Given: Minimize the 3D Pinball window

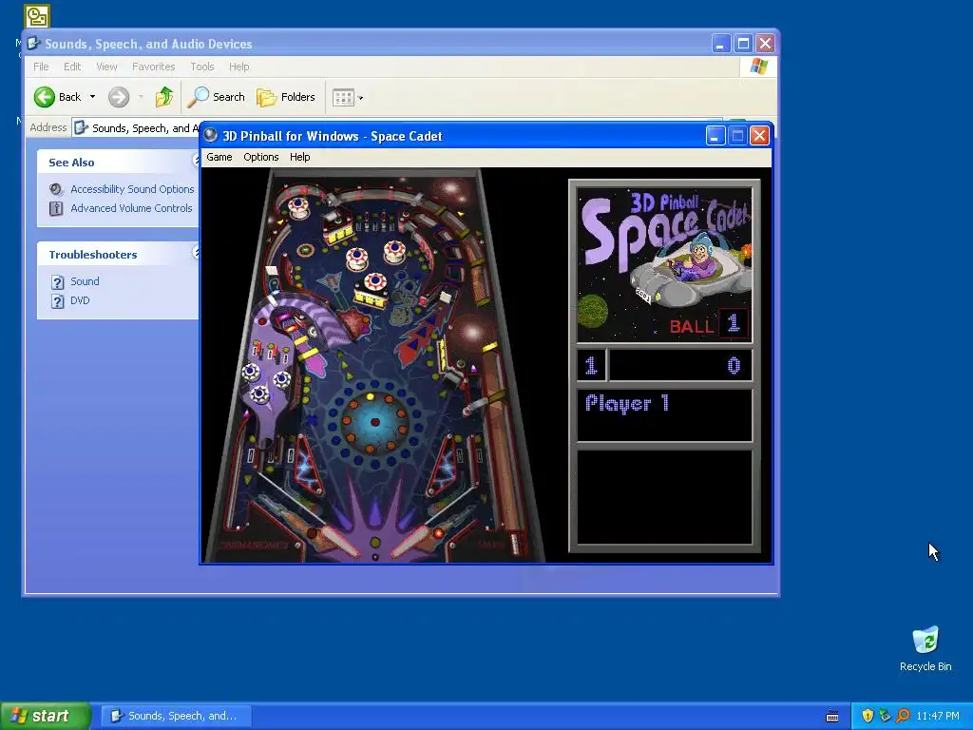Looking at the screenshot, I should (715, 135).
